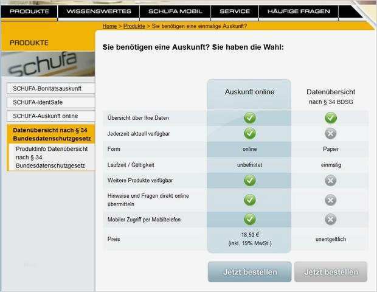
Task: Select SCHUFA-Auskunft online in the sidebar
Action: pos(50,116)
